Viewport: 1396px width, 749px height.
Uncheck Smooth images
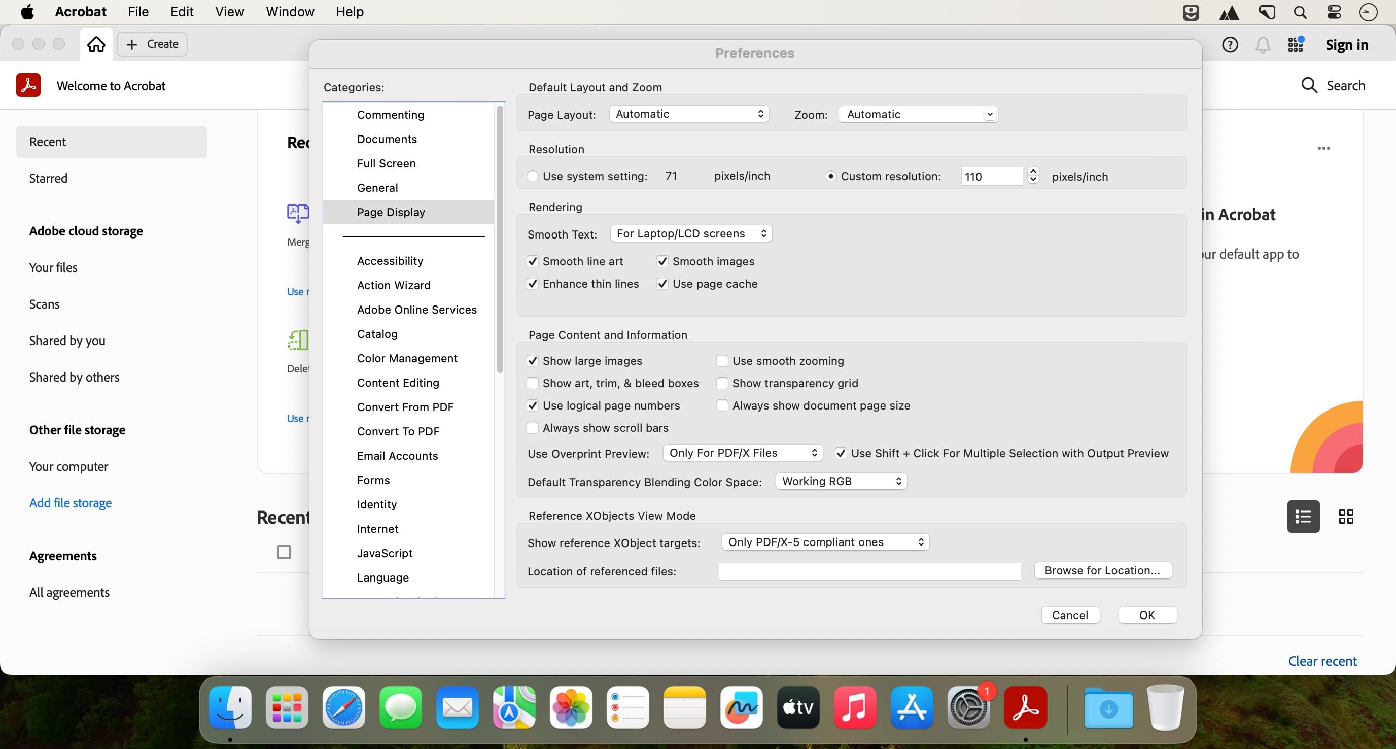click(x=662, y=261)
